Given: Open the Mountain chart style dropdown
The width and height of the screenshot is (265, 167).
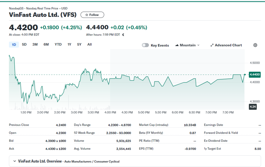Looking at the screenshot, I should click(x=187, y=45).
